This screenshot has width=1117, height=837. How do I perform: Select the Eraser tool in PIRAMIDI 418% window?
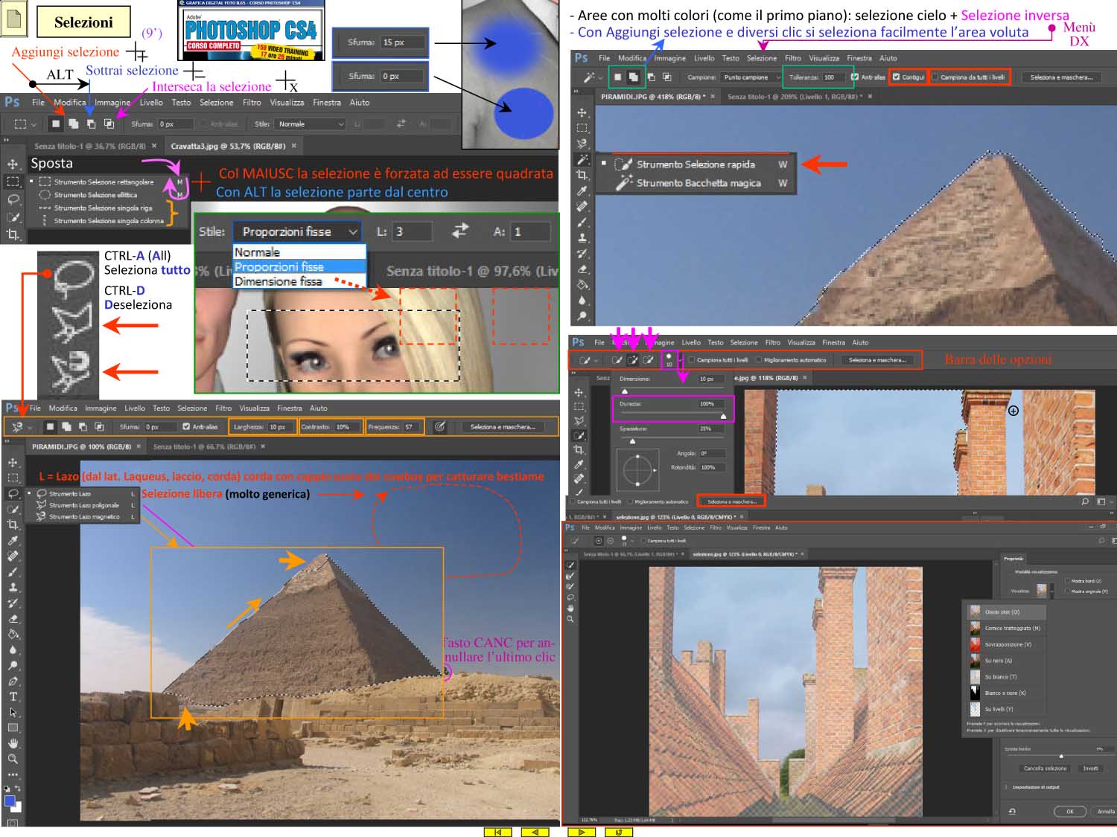pyautogui.click(x=582, y=269)
